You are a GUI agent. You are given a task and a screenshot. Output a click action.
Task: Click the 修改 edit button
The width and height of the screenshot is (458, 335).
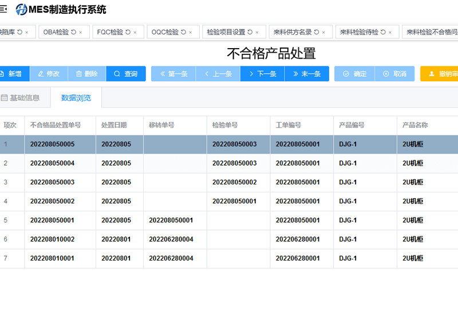[x=49, y=74]
